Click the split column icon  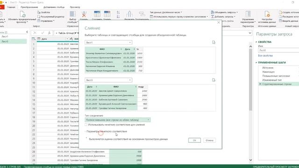click(x=129, y=14)
